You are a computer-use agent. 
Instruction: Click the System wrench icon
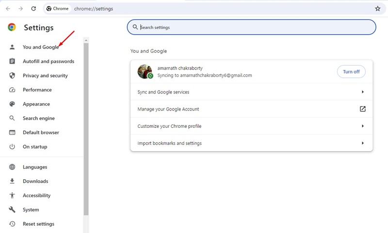coord(12,210)
